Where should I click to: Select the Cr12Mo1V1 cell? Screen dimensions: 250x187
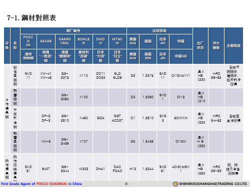[181, 76]
